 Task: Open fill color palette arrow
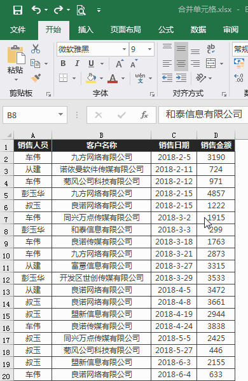(x=101, y=78)
